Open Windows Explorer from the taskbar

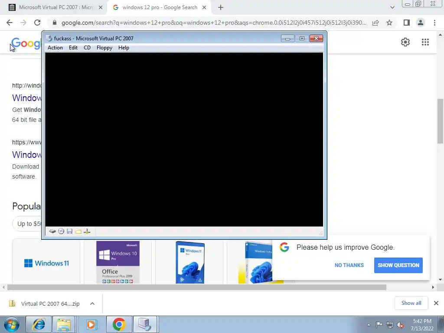[64, 324]
